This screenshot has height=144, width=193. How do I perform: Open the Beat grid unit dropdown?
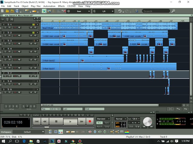coord(89,11)
